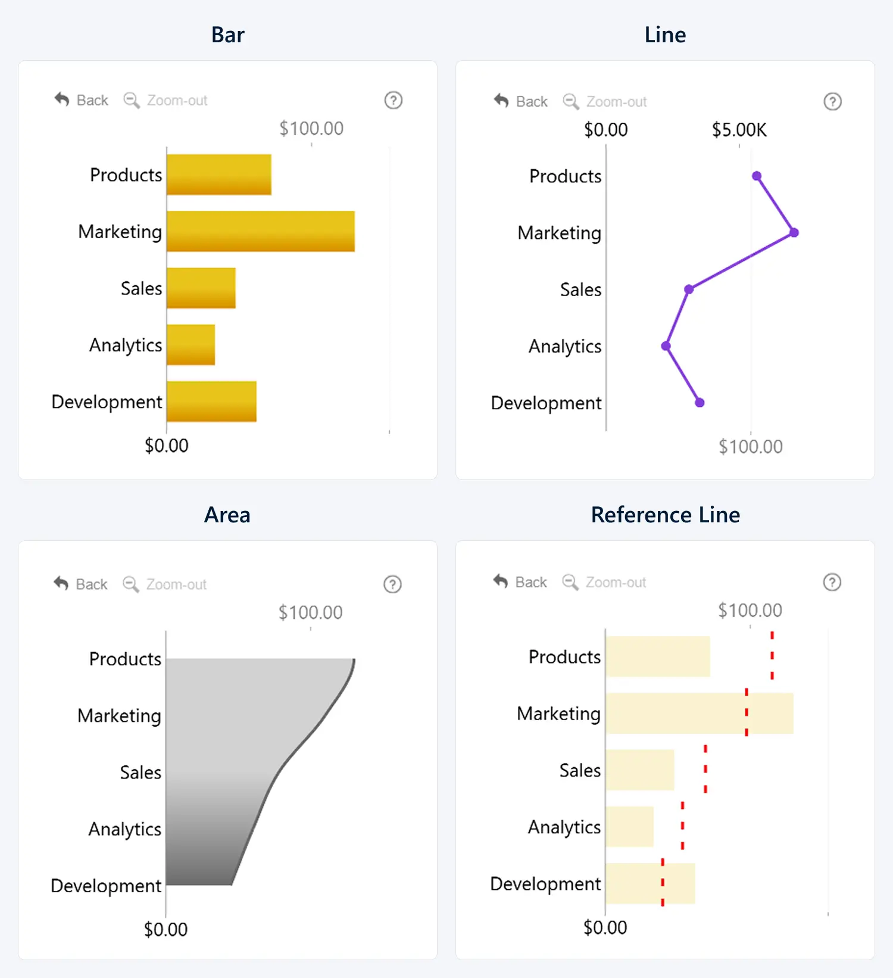Click the Analytics bar in Bar chart
The height and width of the screenshot is (978, 893).
(x=191, y=345)
